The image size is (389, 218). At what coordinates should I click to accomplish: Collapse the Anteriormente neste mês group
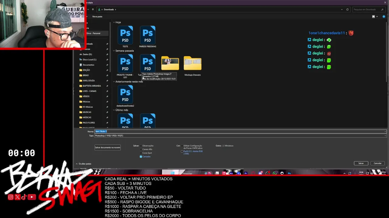[114, 82]
